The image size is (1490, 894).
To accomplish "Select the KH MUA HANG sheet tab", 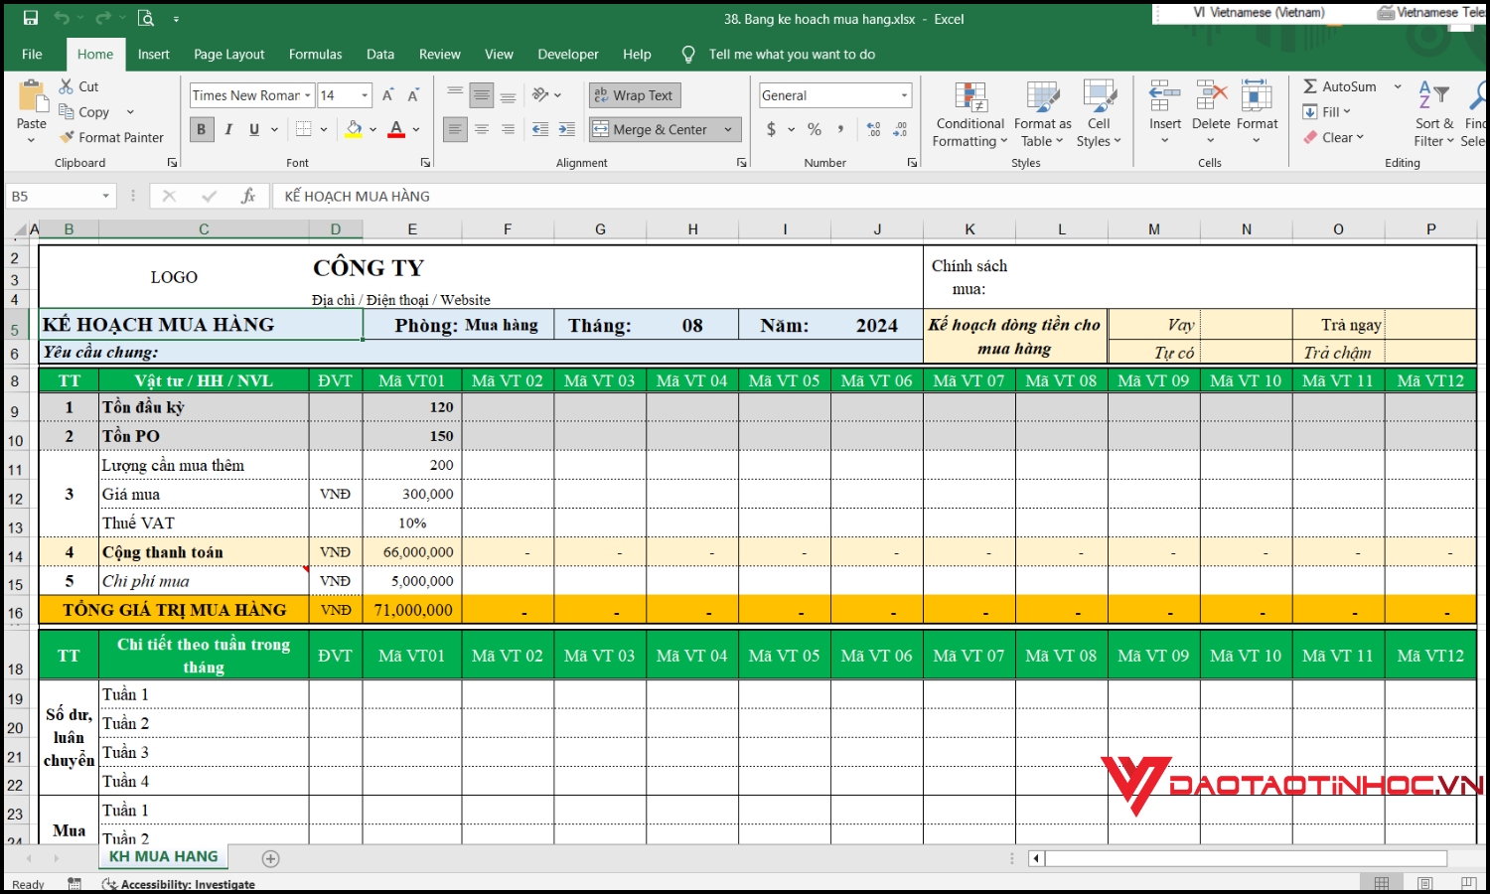I will [x=163, y=856].
